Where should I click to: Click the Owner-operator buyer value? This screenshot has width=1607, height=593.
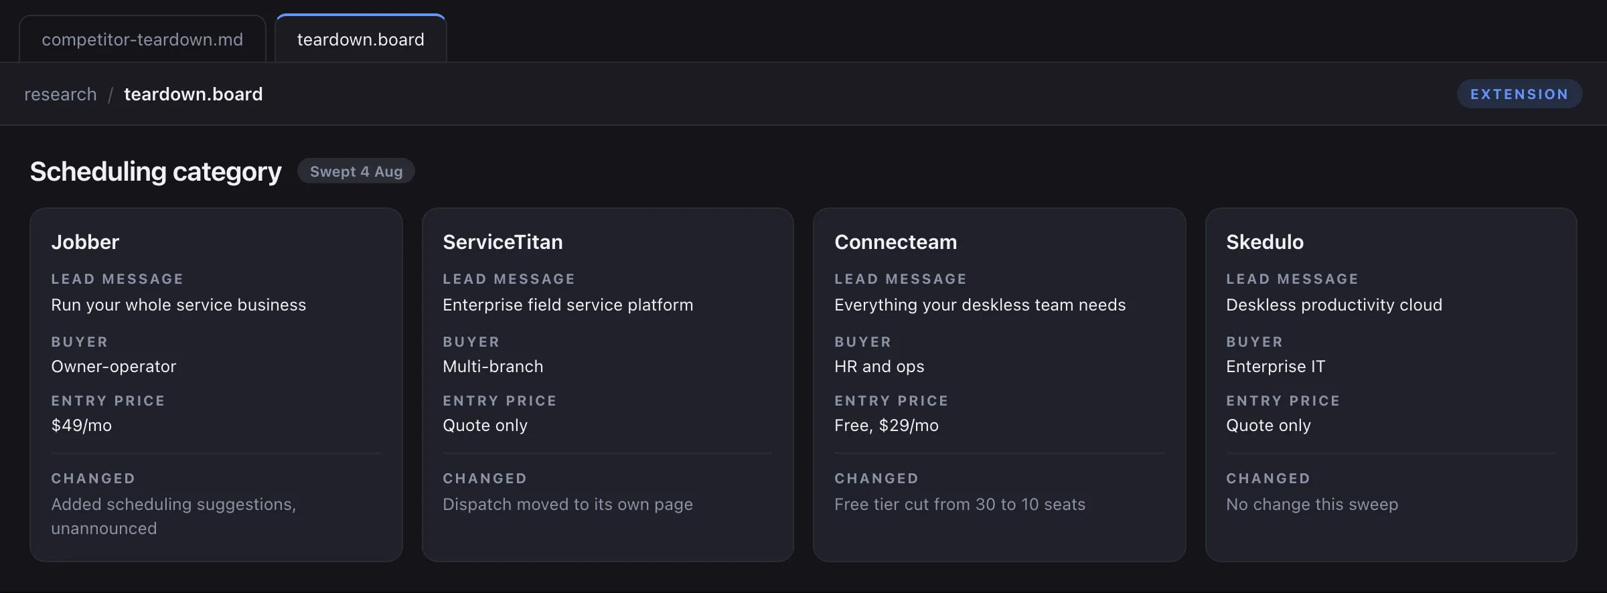(114, 367)
